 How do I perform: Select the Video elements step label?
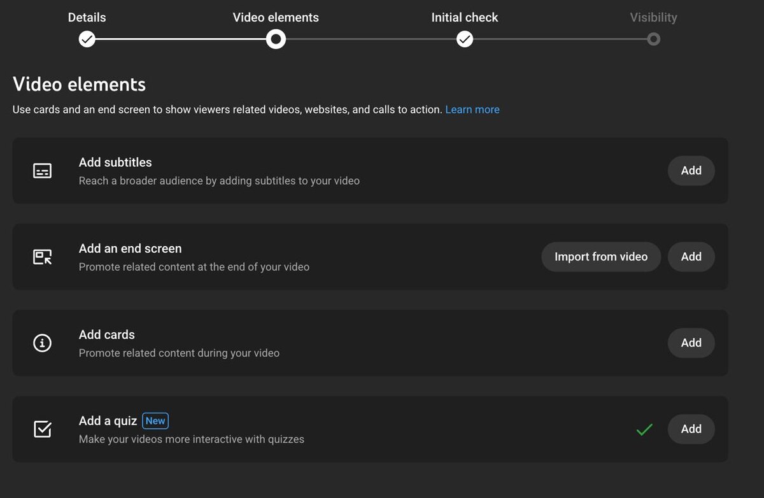click(276, 17)
